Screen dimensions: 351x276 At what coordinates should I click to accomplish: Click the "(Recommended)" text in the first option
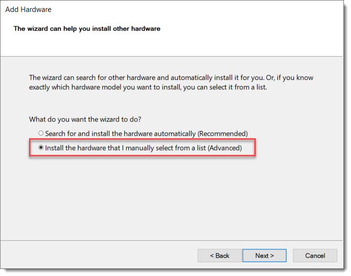pyautogui.click(x=222, y=133)
